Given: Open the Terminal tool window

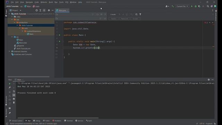Looking at the screenshot, I should click(68, 121).
